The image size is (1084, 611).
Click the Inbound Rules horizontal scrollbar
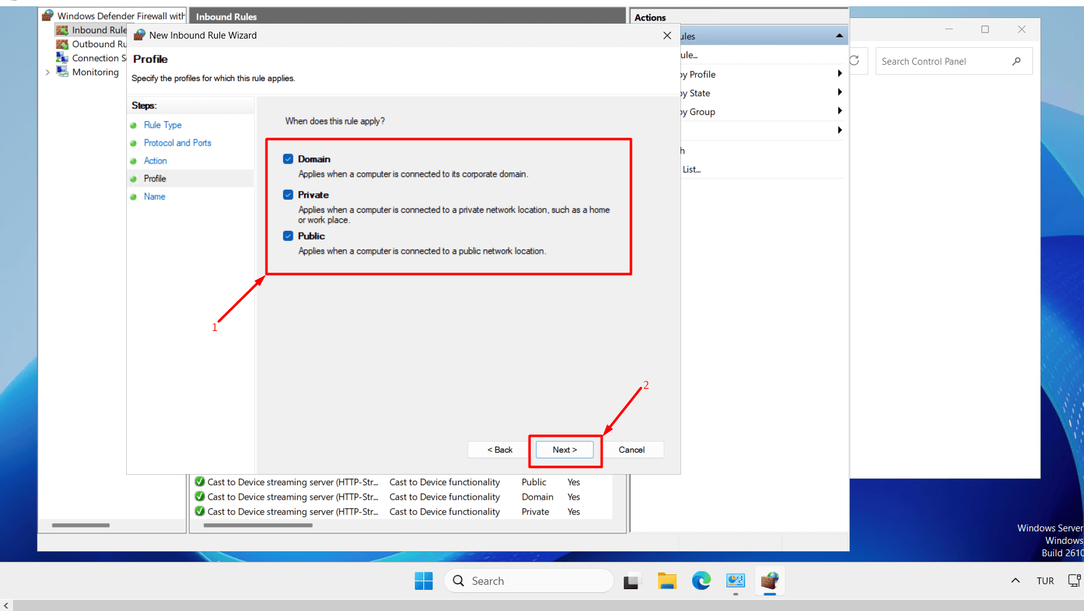tap(258, 526)
